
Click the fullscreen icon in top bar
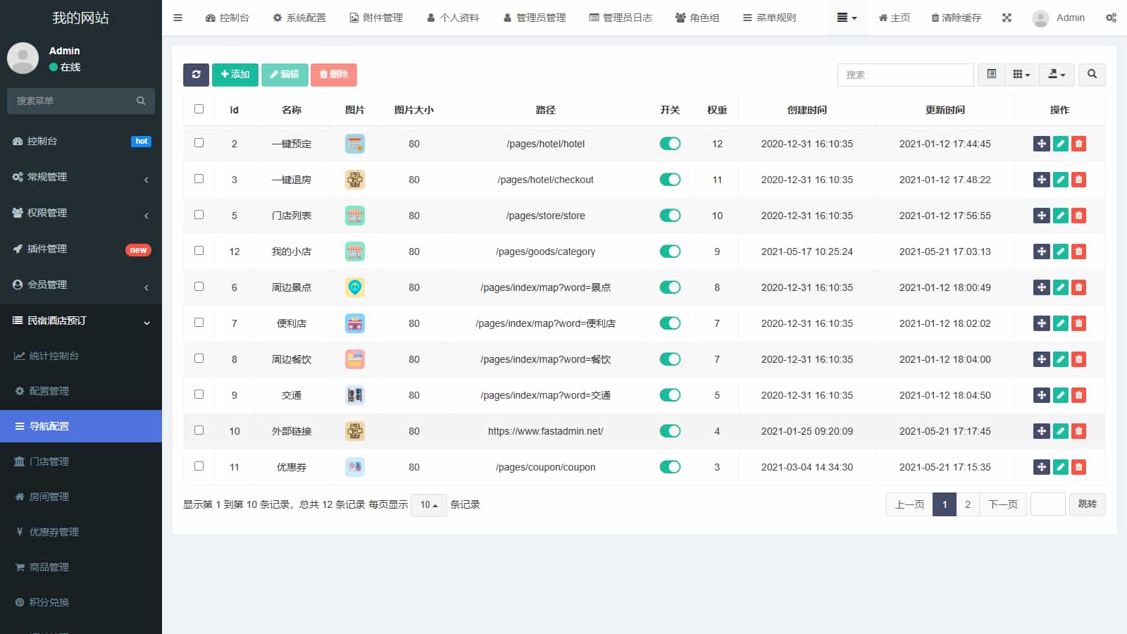pos(1007,18)
